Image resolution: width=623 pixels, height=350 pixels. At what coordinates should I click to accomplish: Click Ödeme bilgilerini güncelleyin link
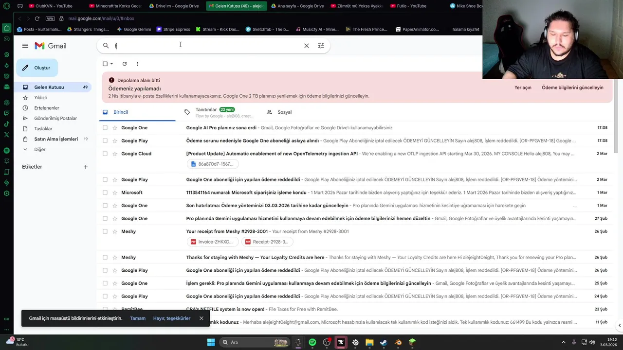tap(572, 87)
